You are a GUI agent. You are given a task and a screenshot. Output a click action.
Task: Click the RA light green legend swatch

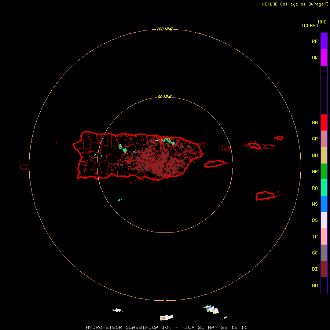[x=324, y=188]
